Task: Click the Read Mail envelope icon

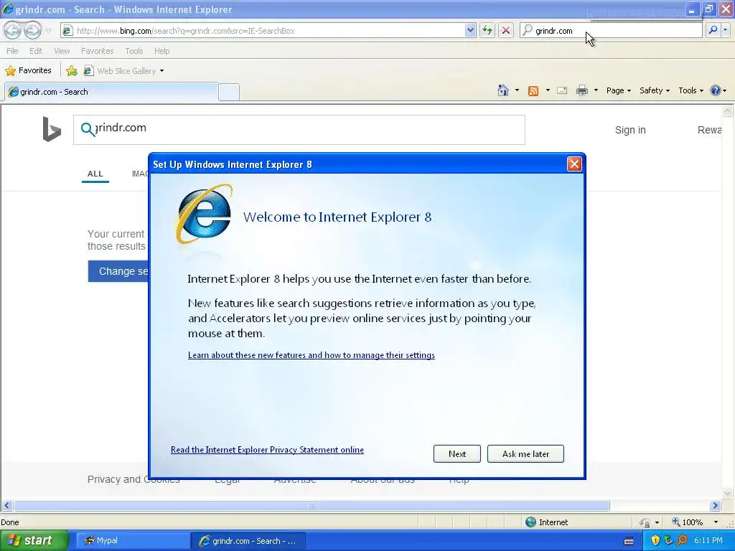Action: coord(562,90)
